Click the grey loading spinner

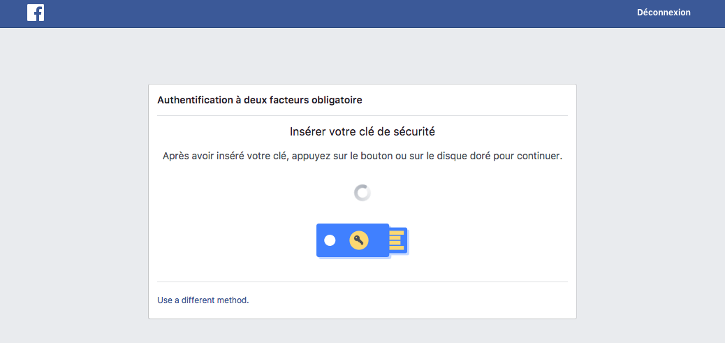click(x=362, y=193)
